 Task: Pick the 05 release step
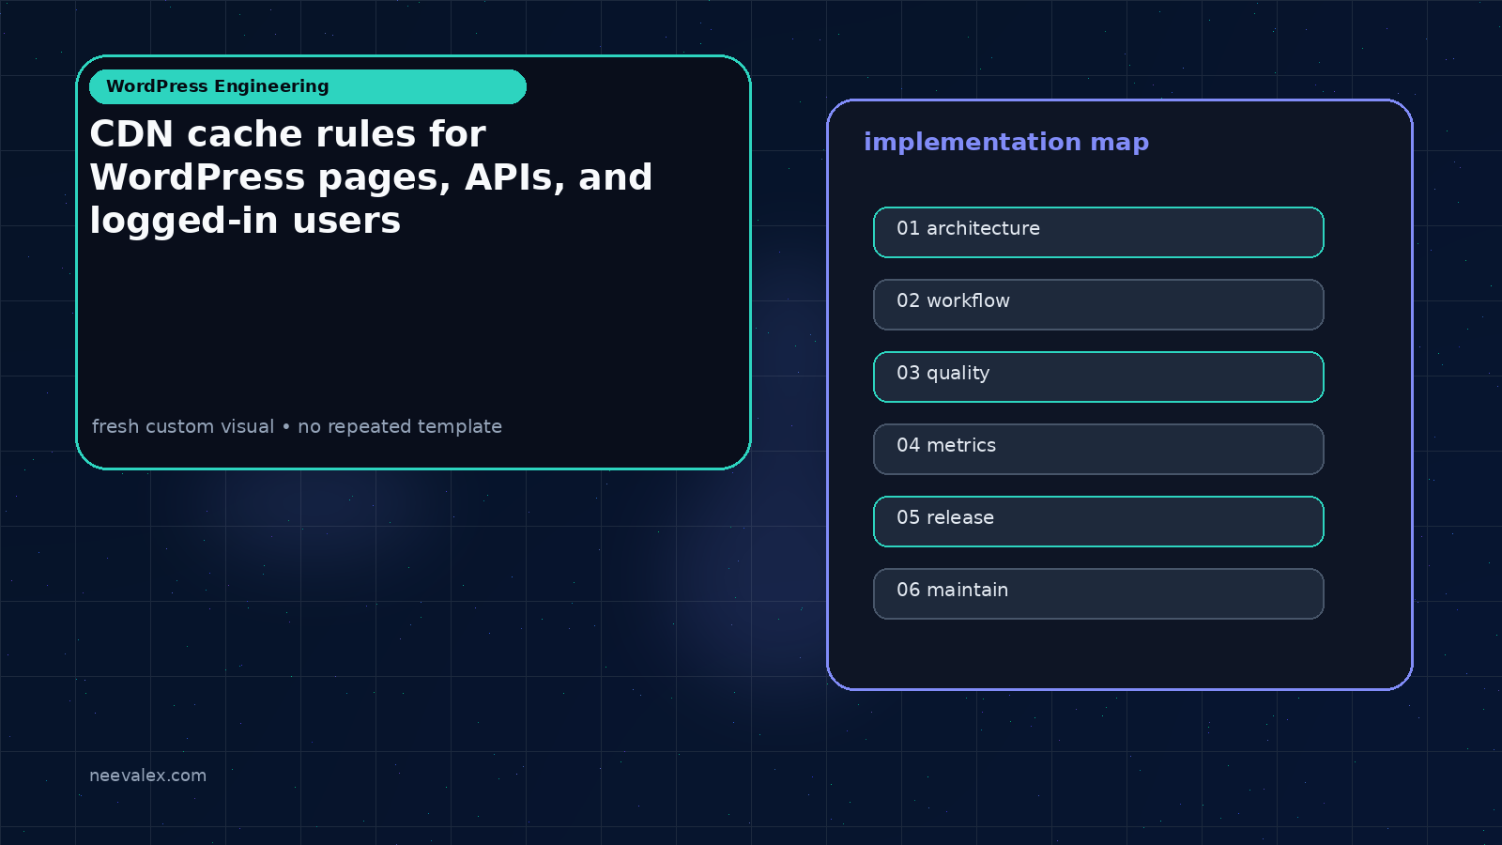pos(1098,521)
